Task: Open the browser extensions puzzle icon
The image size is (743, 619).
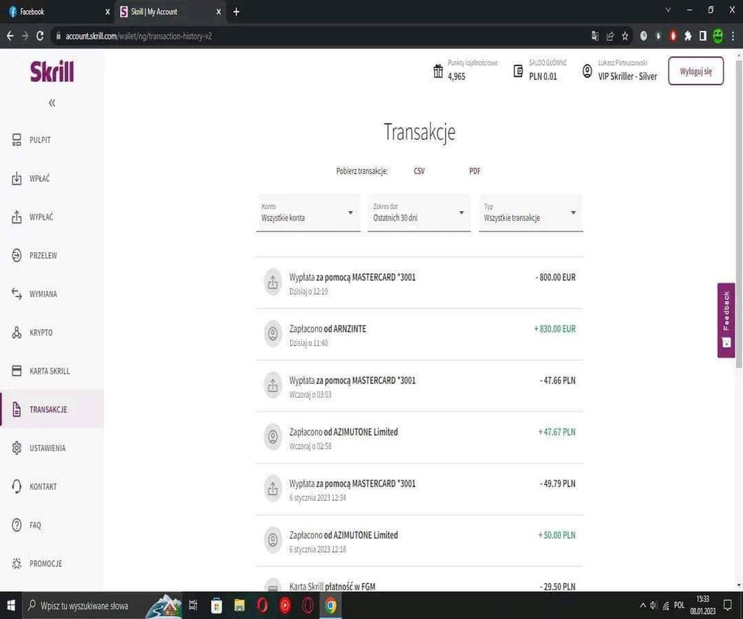Action: [688, 36]
